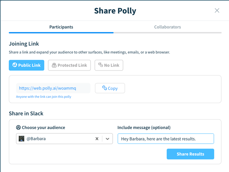Open the web.polly.ai/woammq link

(47, 88)
